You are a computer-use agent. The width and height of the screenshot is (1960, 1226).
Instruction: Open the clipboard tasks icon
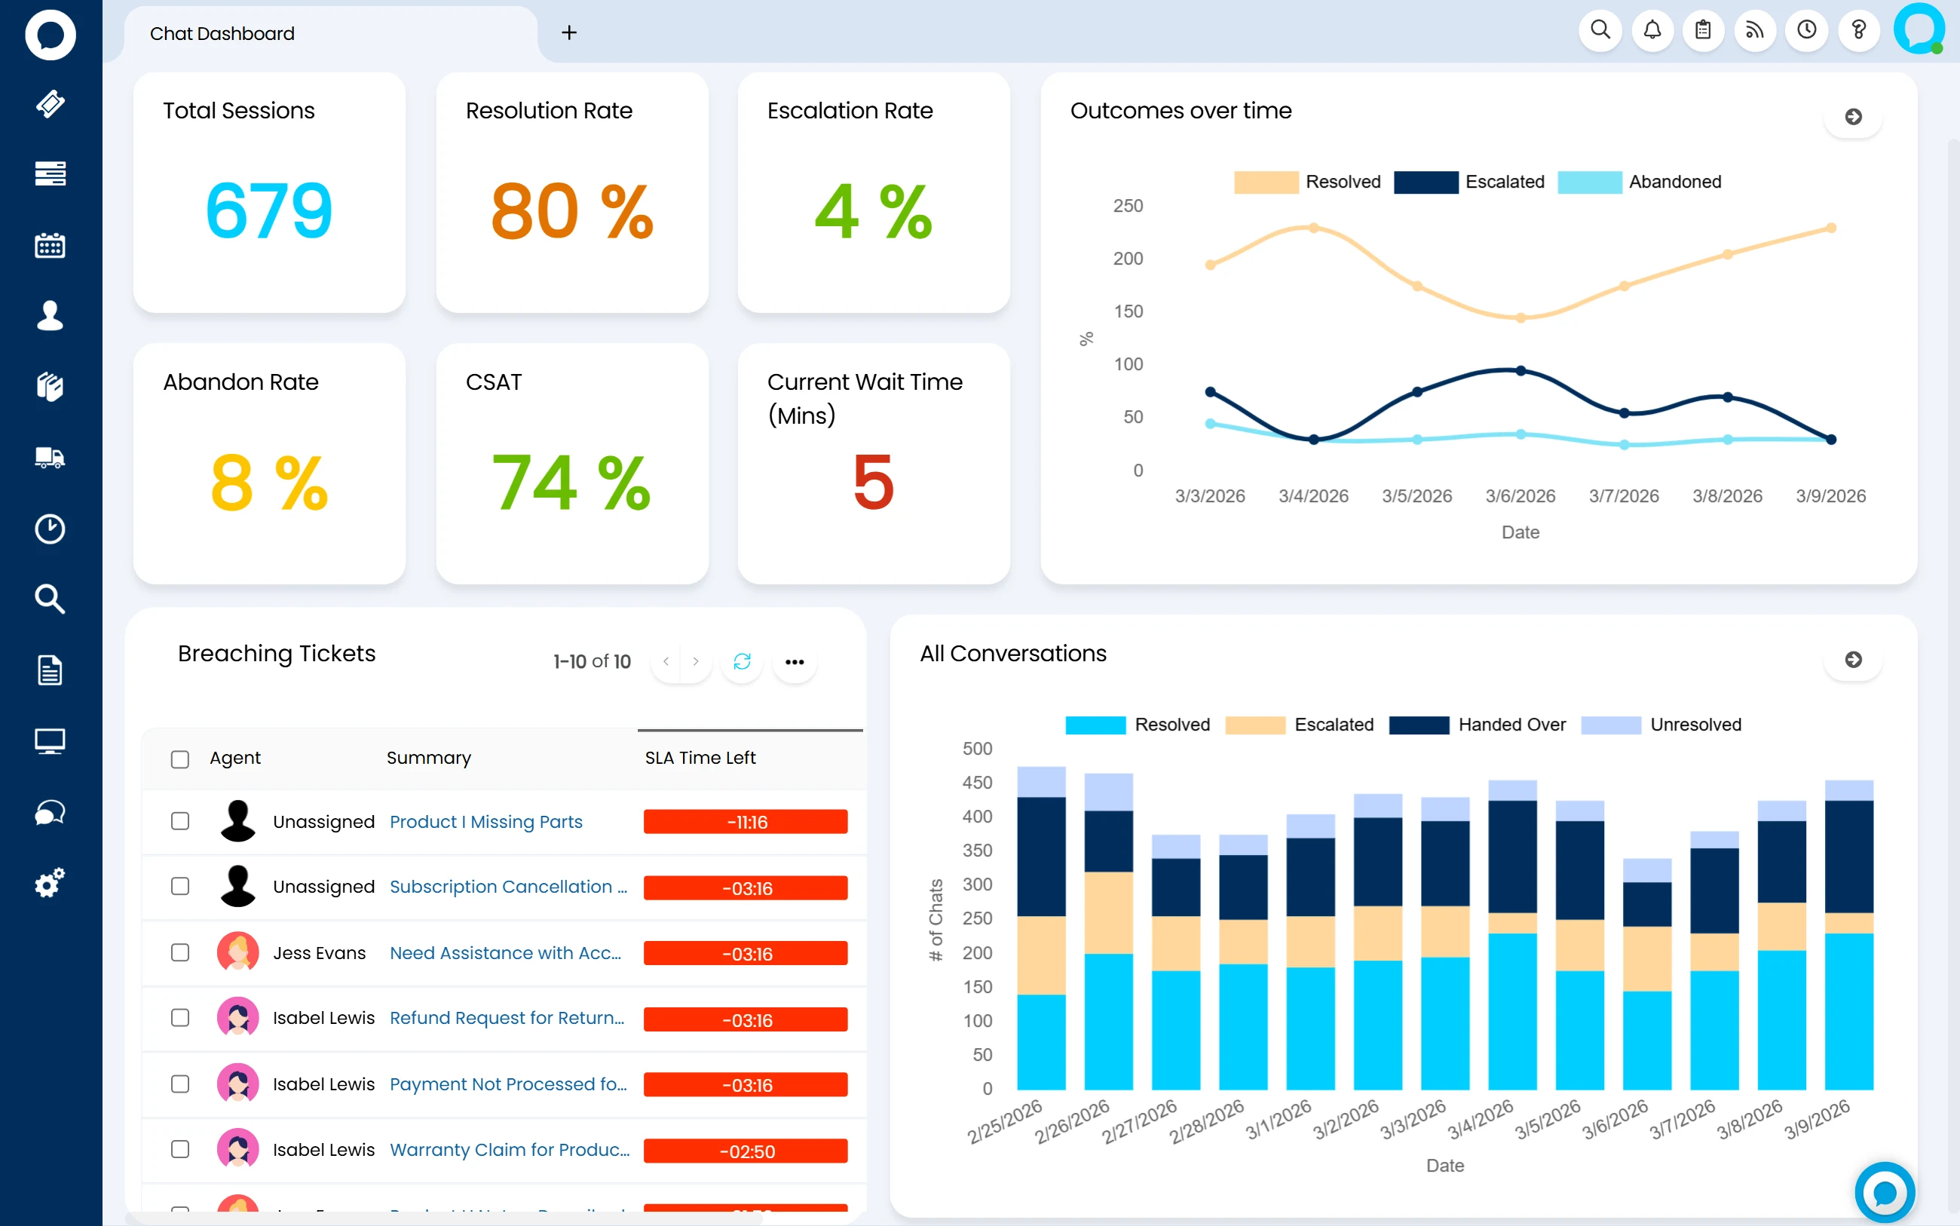click(x=1703, y=31)
